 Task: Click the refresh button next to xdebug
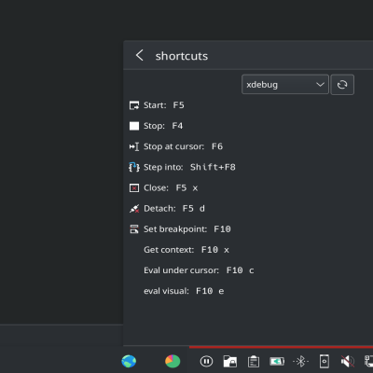point(342,84)
